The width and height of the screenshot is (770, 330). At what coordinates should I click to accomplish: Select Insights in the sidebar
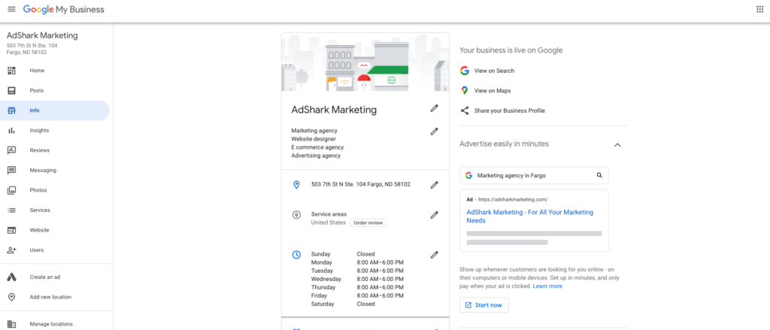point(39,131)
